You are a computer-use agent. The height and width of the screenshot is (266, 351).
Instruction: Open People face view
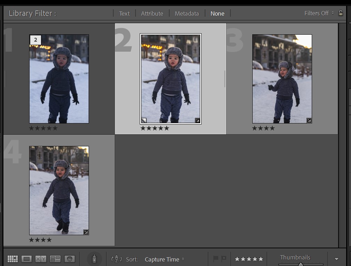tap(70, 259)
